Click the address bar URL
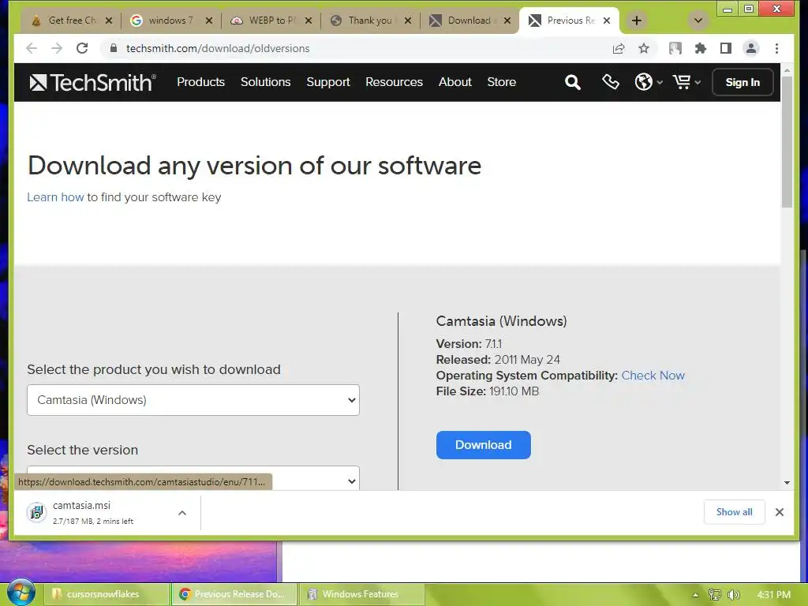The height and width of the screenshot is (606, 808). click(218, 48)
